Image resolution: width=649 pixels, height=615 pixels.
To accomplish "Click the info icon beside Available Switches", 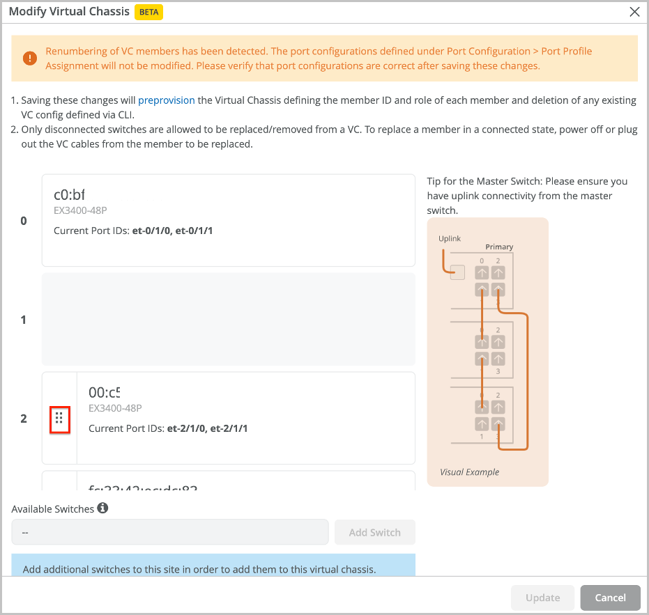I will click(102, 508).
